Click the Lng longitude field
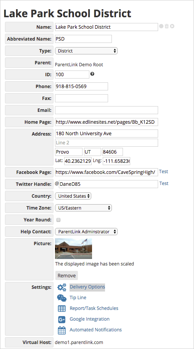Image resolution: width=194 pixels, height=349 pixels. pos(116,161)
